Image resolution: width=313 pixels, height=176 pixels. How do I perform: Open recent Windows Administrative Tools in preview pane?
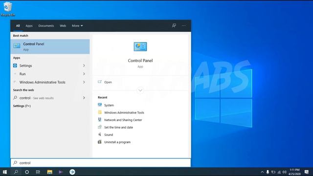(124, 112)
